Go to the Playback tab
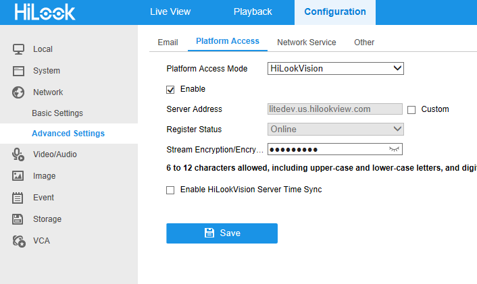The height and width of the screenshot is (284, 477). pyautogui.click(x=253, y=12)
